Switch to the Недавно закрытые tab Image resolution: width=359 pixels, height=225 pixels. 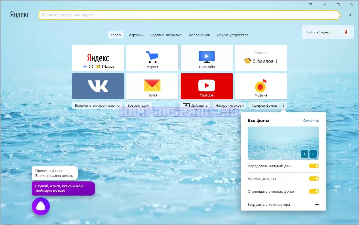coord(166,35)
